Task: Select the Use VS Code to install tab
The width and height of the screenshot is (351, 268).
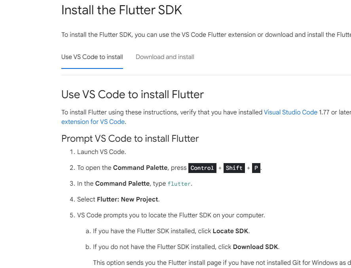Action: pyautogui.click(x=92, y=57)
